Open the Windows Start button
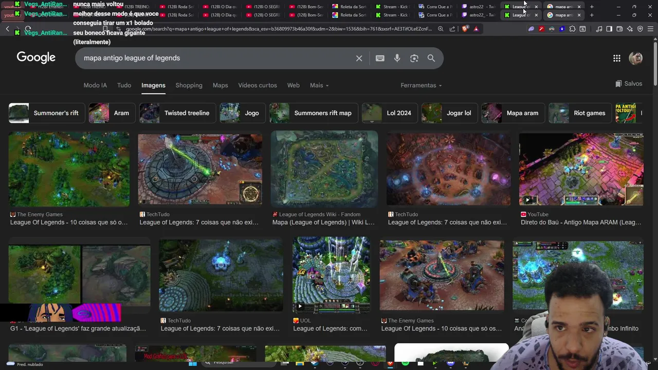This screenshot has width=658, height=370. pos(193,364)
